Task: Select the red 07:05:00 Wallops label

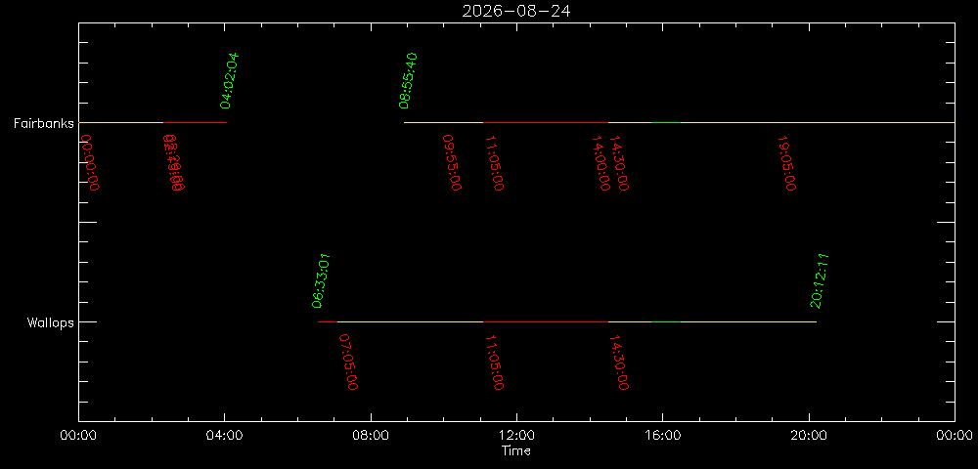Action: [x=348, y=362]
